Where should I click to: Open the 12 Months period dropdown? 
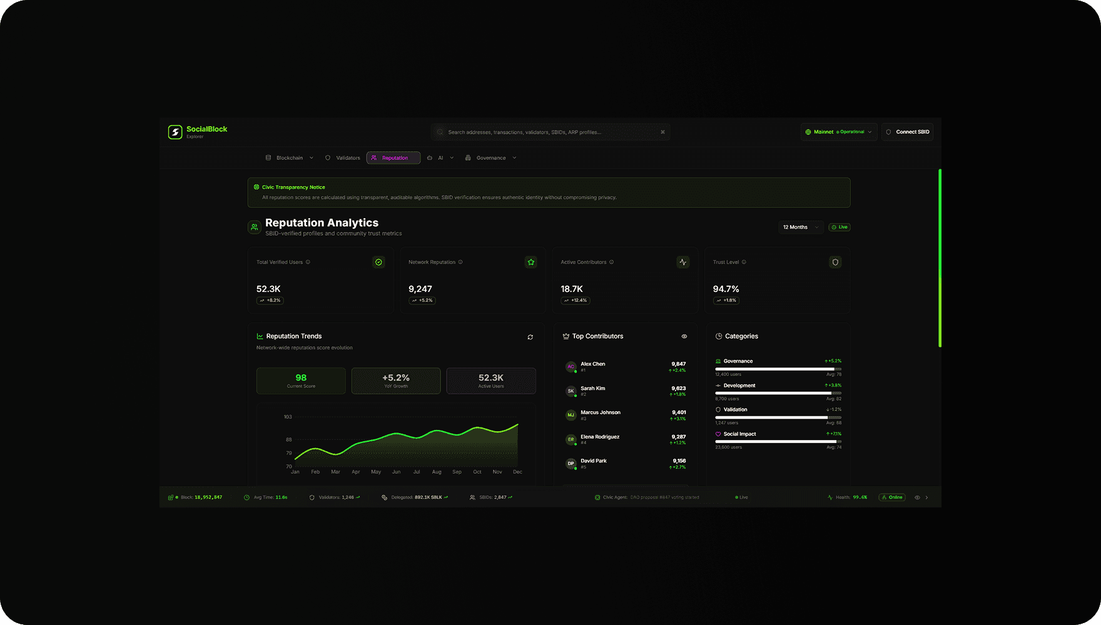800,227
